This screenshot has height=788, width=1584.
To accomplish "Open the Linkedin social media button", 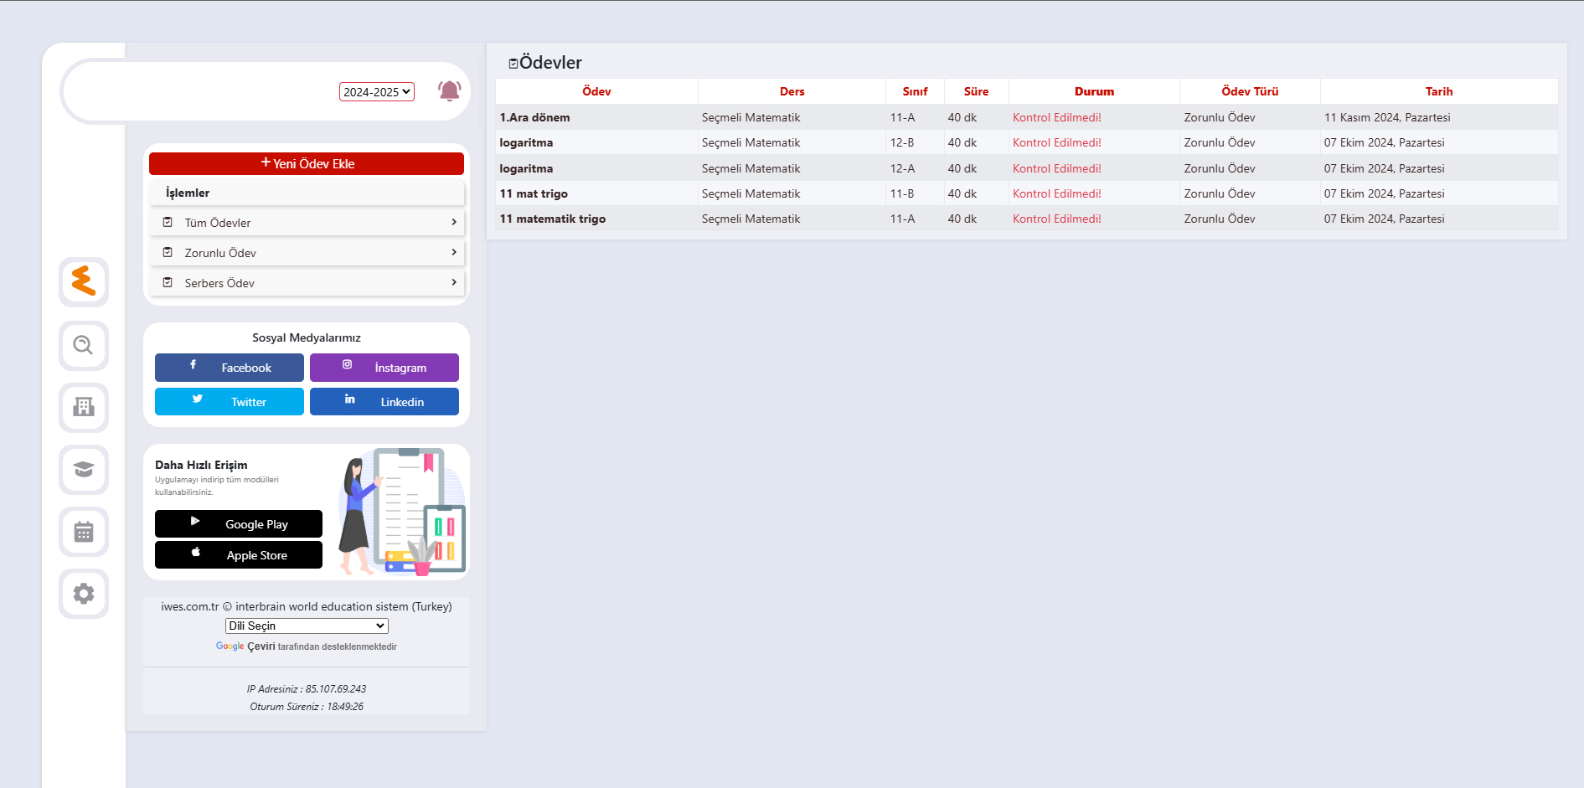I will [384, 401].
